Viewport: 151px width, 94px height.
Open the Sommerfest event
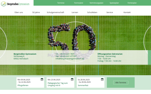(83, 85)
